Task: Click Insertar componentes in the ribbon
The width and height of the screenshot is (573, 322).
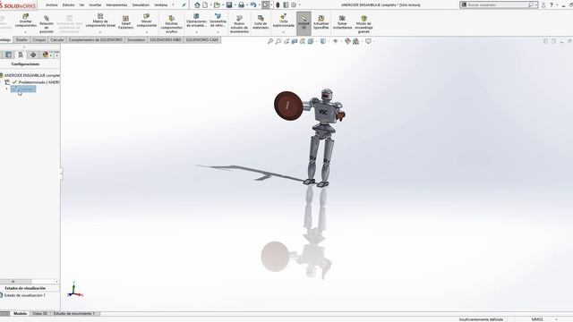Action: pyautogui.click(x=26, y=21)
